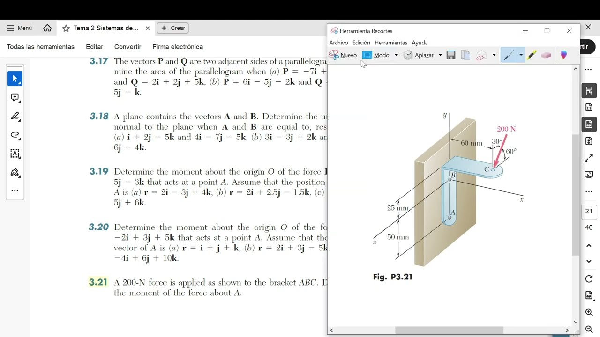Close the Herramienta Recortes window
The image size is (600, 337).
tap(569, 31)
